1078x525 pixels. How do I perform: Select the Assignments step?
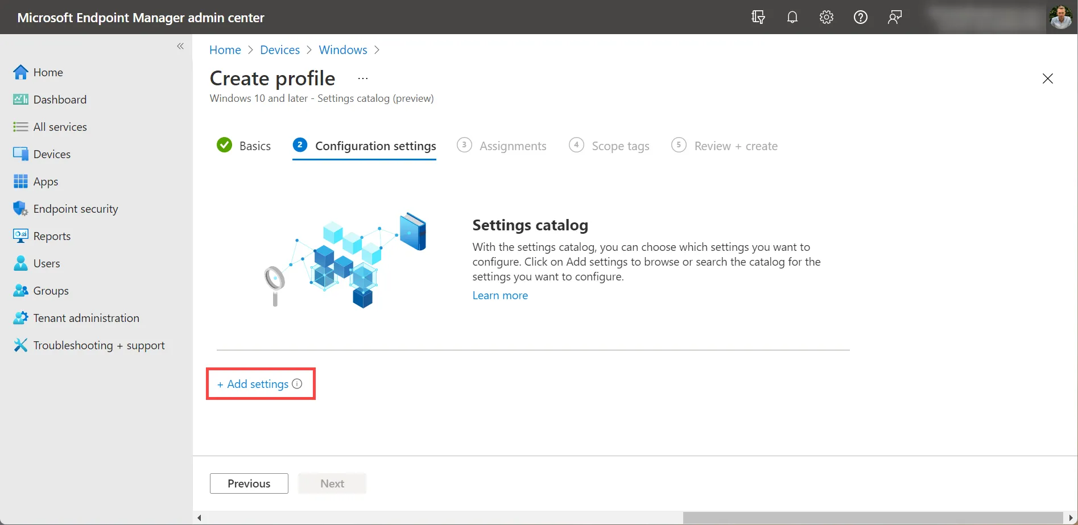coord(502,146)
